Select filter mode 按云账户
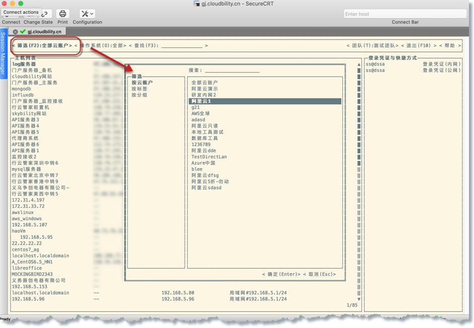Image resolution: width=474 pixels, height=328 pixels. 142,83
